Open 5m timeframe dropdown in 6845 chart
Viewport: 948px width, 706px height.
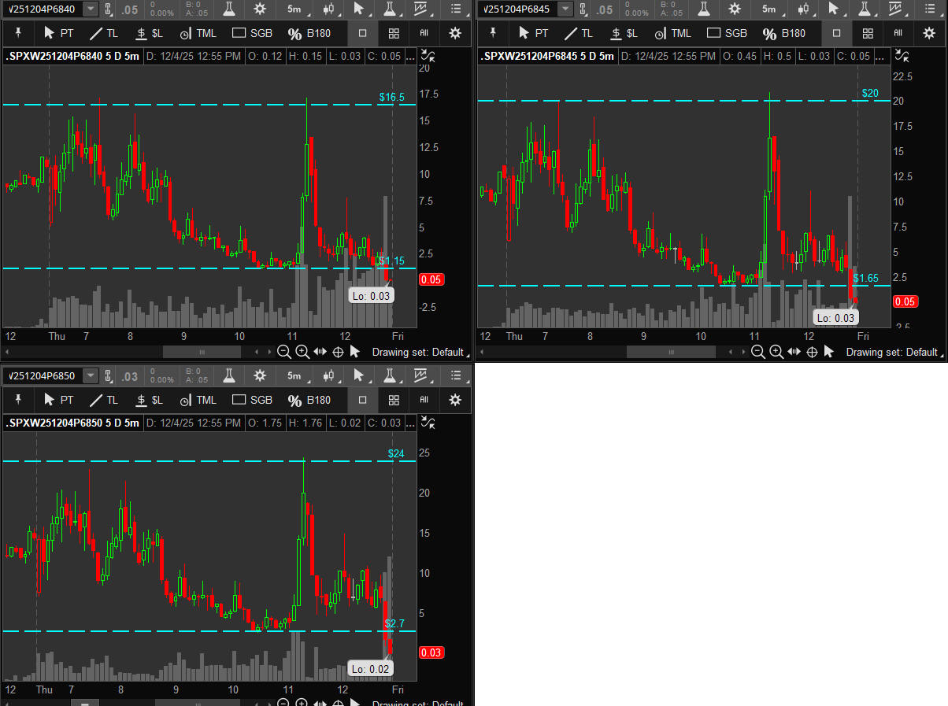pos(769,9)
